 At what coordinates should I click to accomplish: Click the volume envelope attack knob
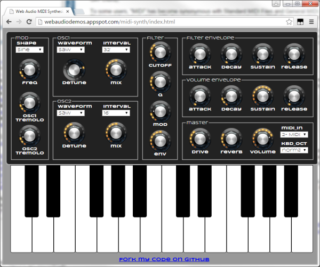(200, 96)
